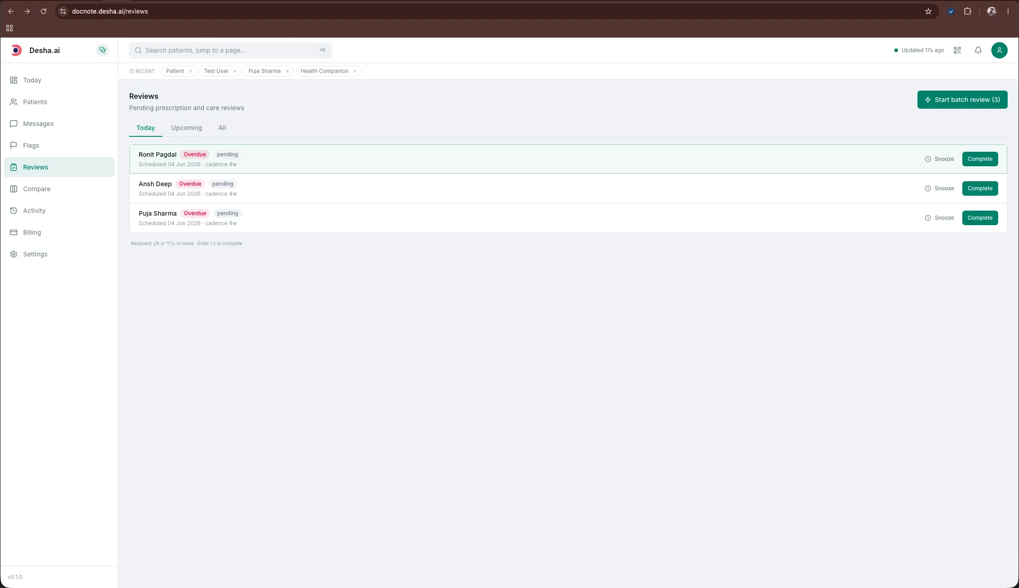Click the stethoscope icon beside Desha.ai
The image size is (1019, 588).
tap(102, 50)
